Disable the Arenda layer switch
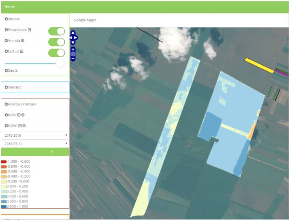Screen dimensions: 290x221 (56, 42)
